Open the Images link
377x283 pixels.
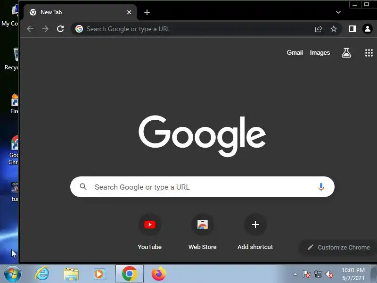tap(320, 53)
